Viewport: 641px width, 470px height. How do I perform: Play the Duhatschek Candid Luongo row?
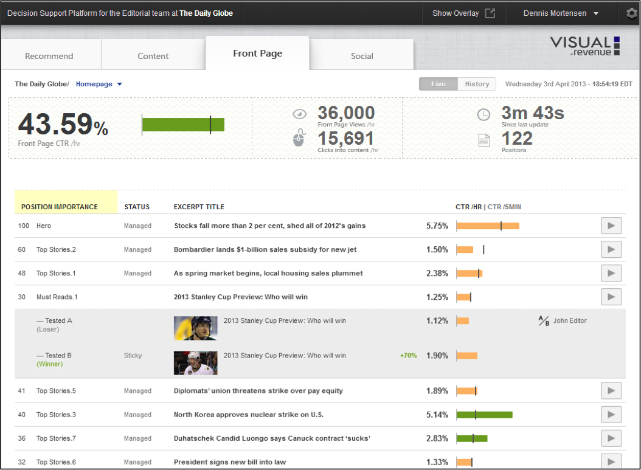coord(611,438)
